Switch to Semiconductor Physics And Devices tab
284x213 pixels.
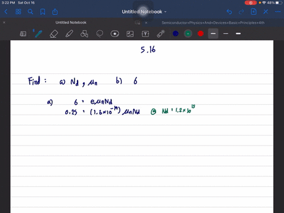pyautogui.click(x=213, y=22)
